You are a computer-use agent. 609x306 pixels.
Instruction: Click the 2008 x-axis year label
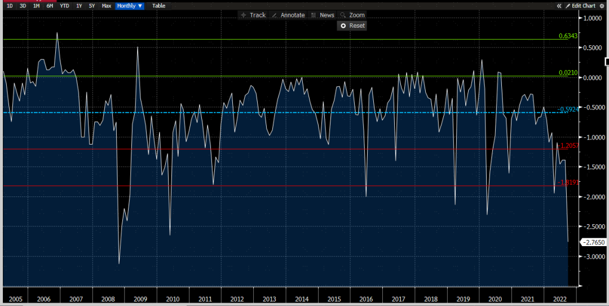tap(108, 299)
